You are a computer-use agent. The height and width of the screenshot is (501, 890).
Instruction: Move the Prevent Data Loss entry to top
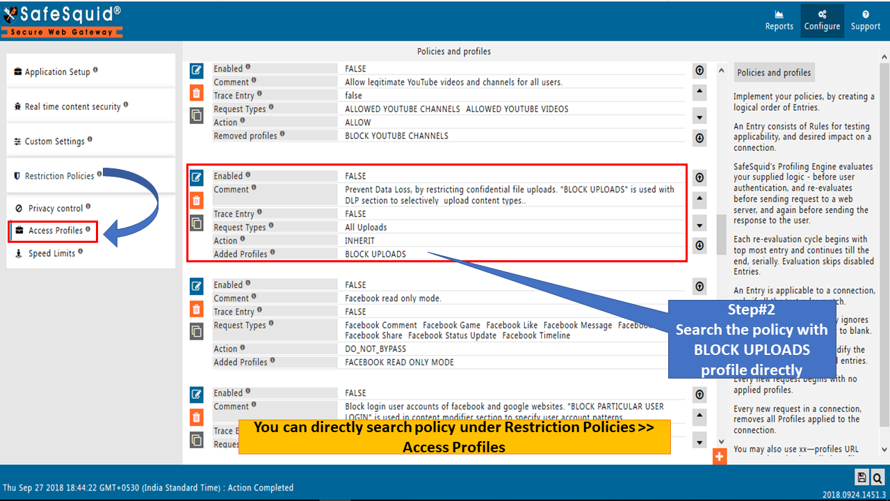point(699,177)
